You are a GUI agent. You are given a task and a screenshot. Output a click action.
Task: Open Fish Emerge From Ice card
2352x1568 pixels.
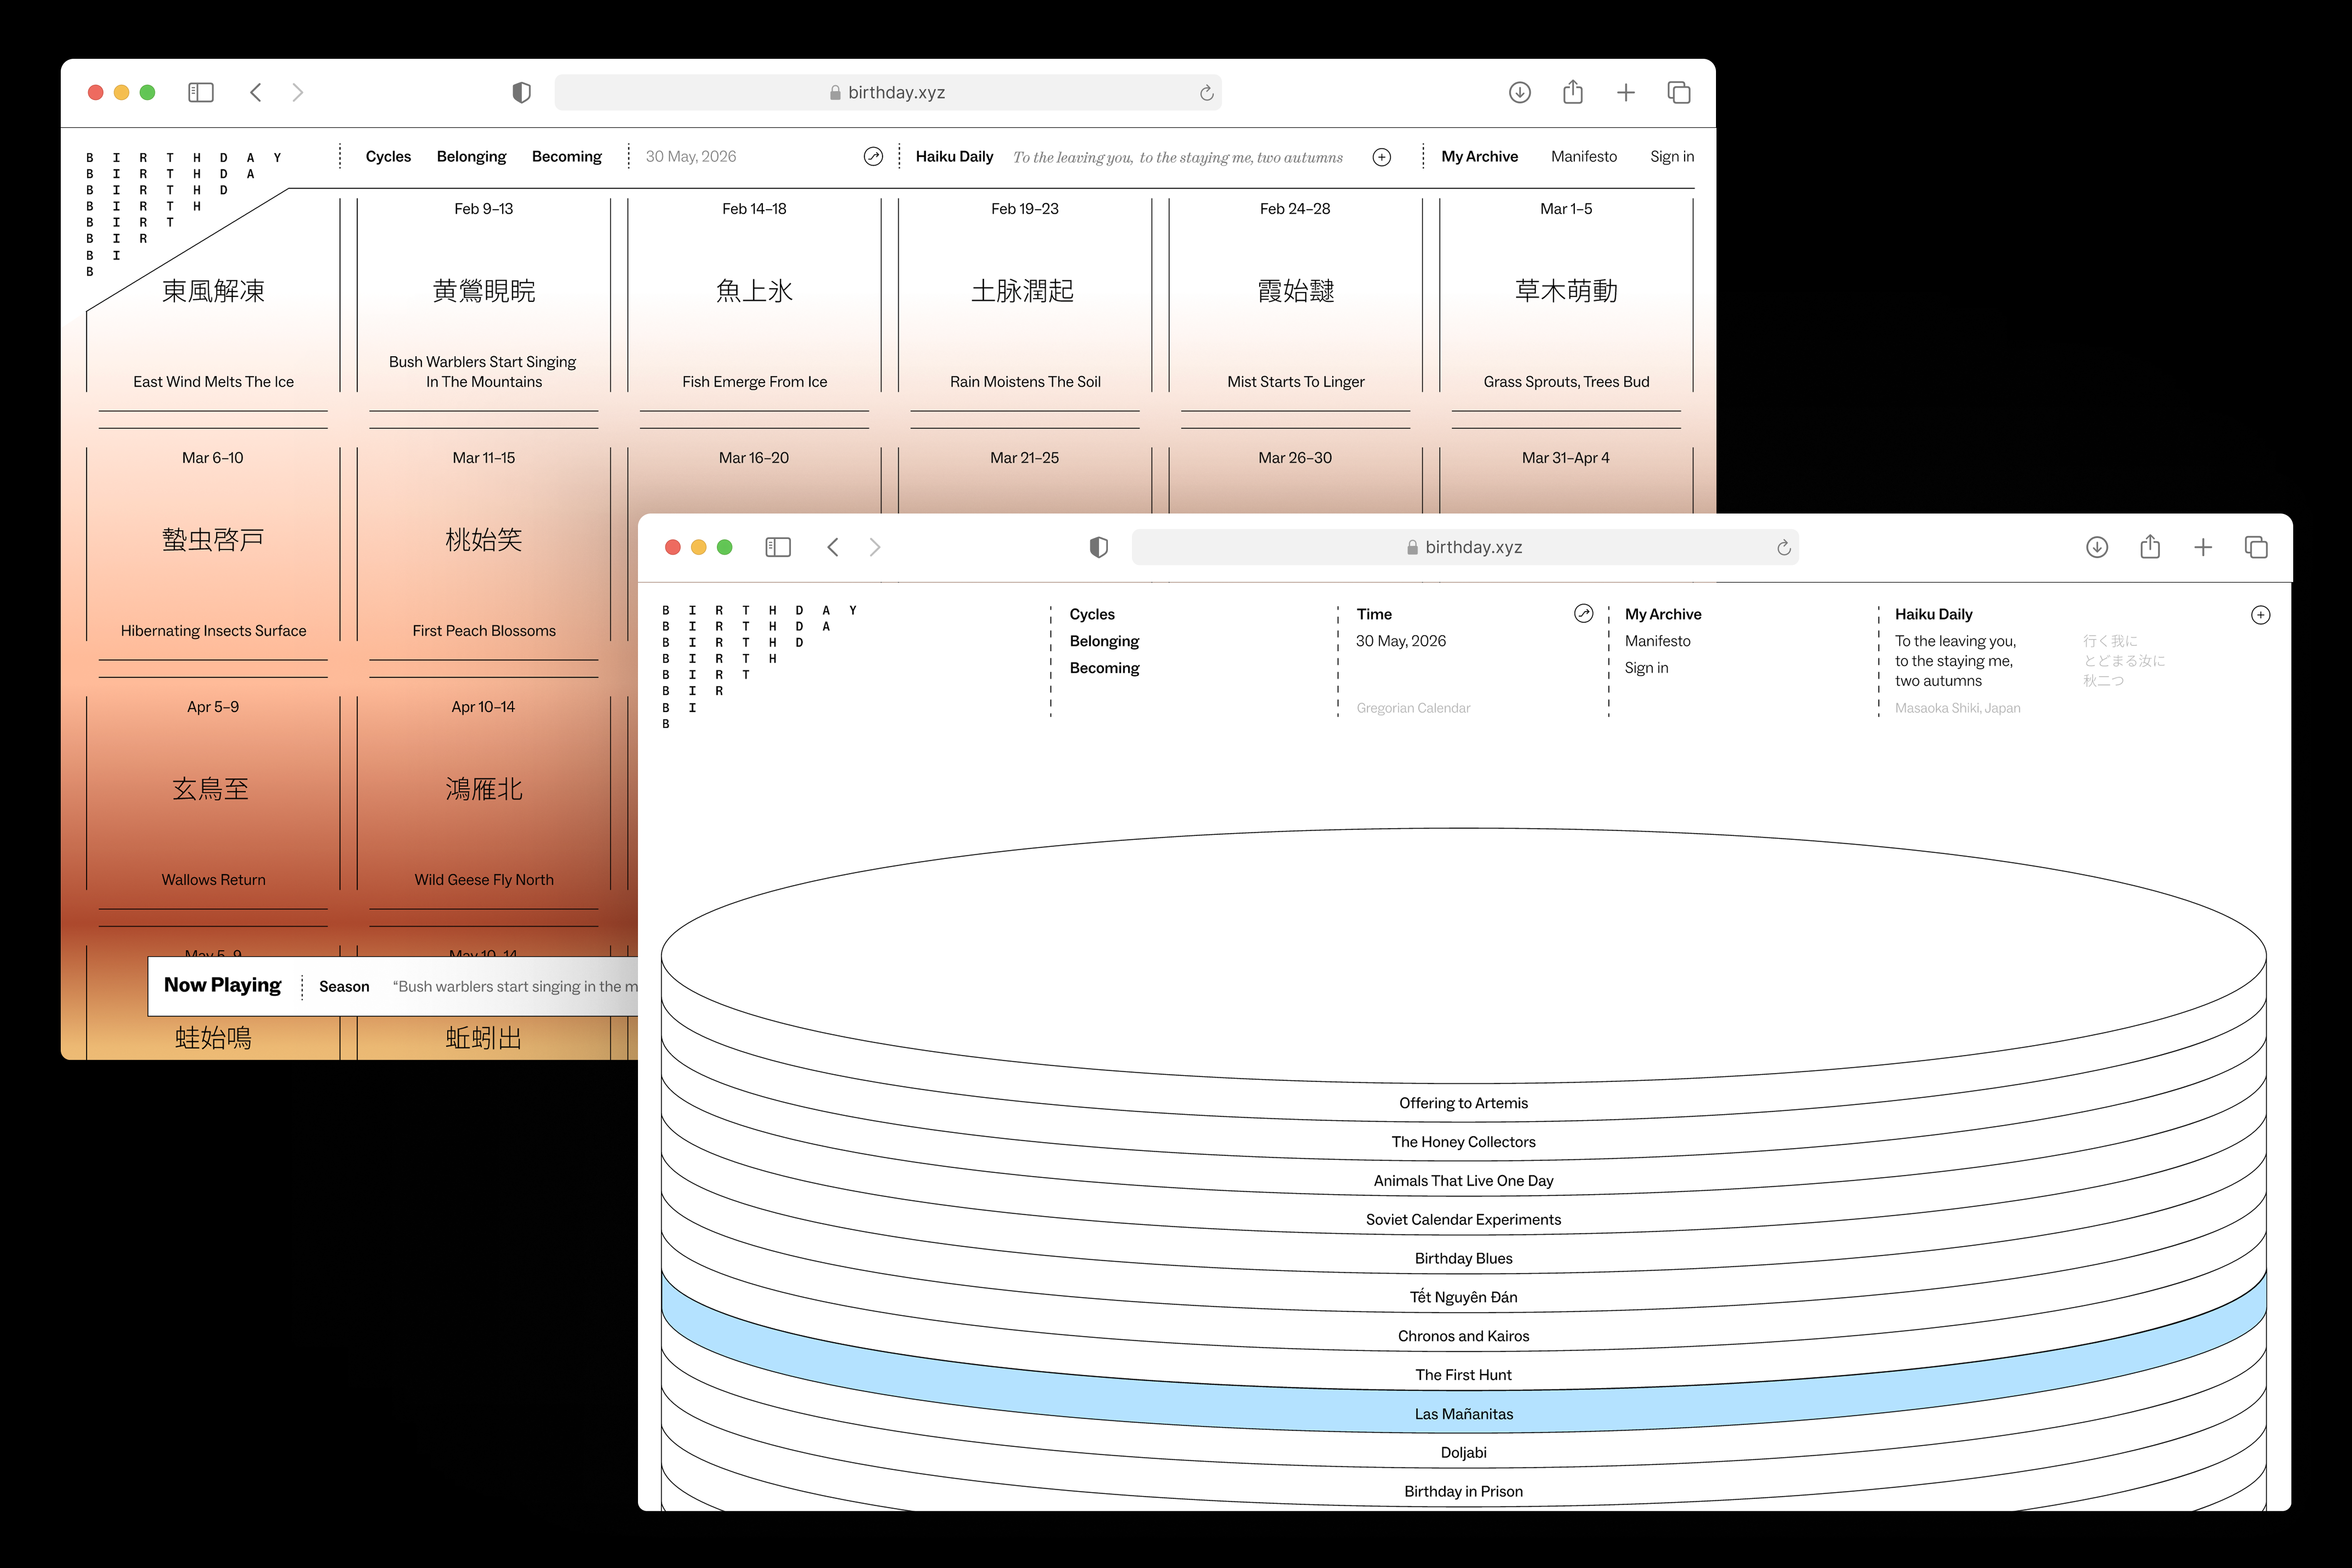point(754,295)
